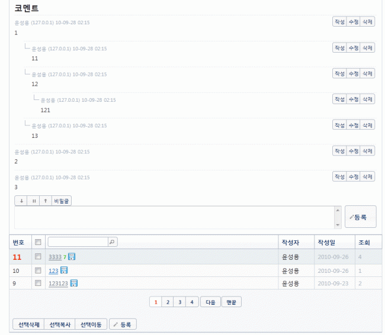This screenshot has height=335, width=385.
Task: Click 삭제 on comment 3
Action: click(x=367, y=177)
